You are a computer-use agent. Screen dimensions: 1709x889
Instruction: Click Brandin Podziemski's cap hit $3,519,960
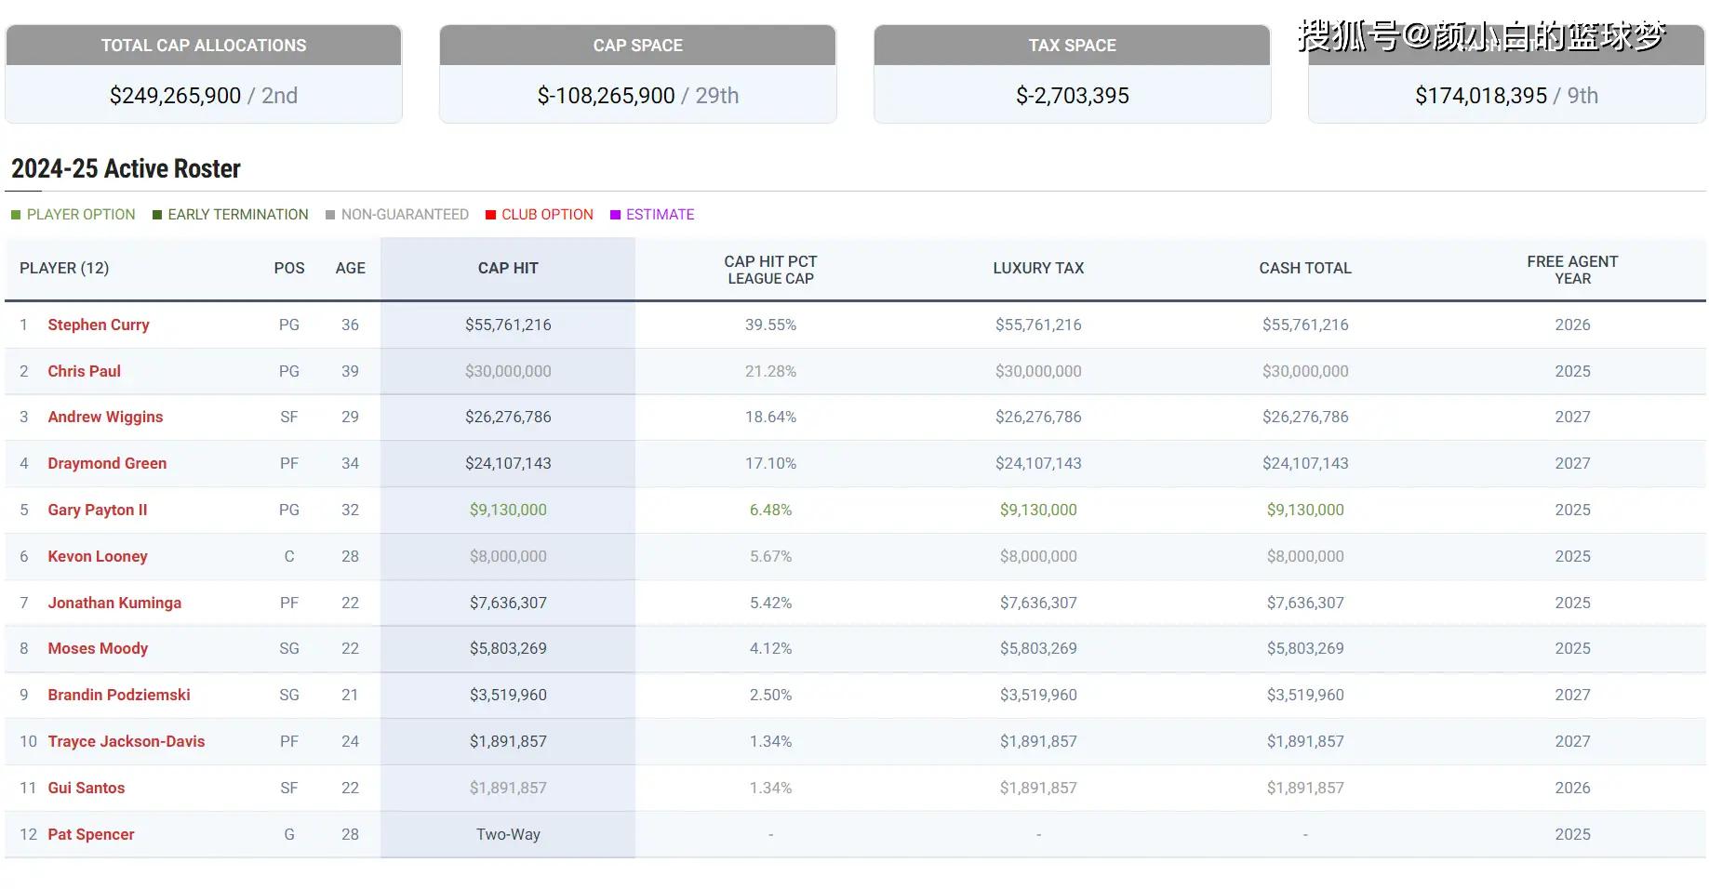click(508, 695)
